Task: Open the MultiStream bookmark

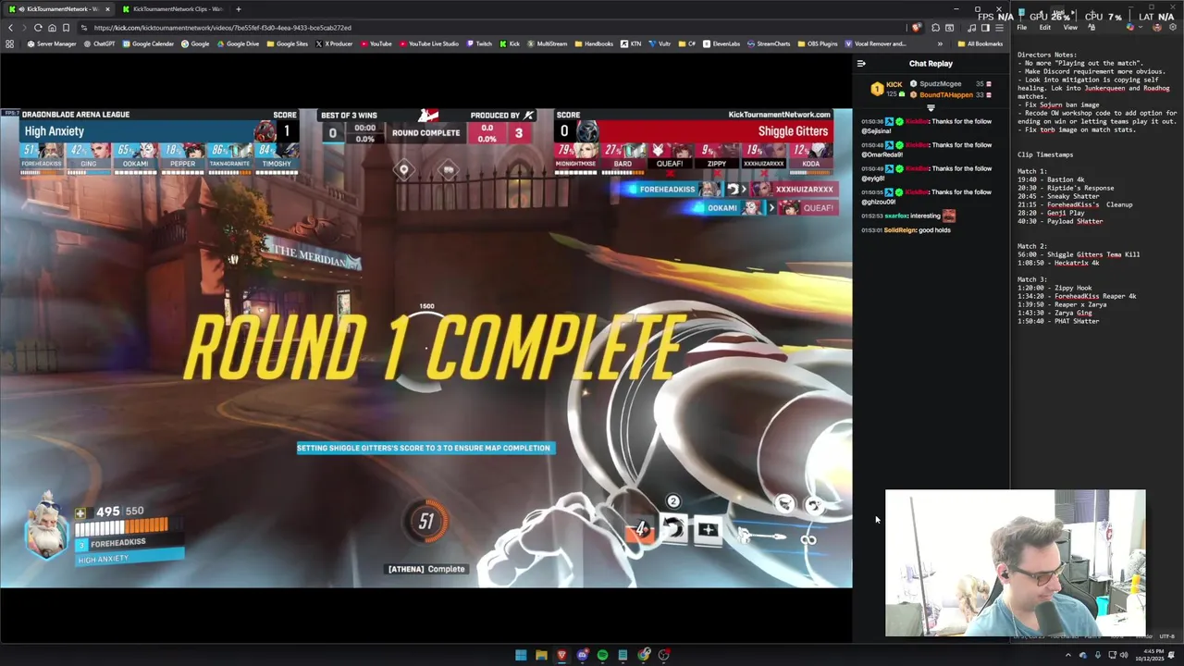Action: [x=547, y=43]
